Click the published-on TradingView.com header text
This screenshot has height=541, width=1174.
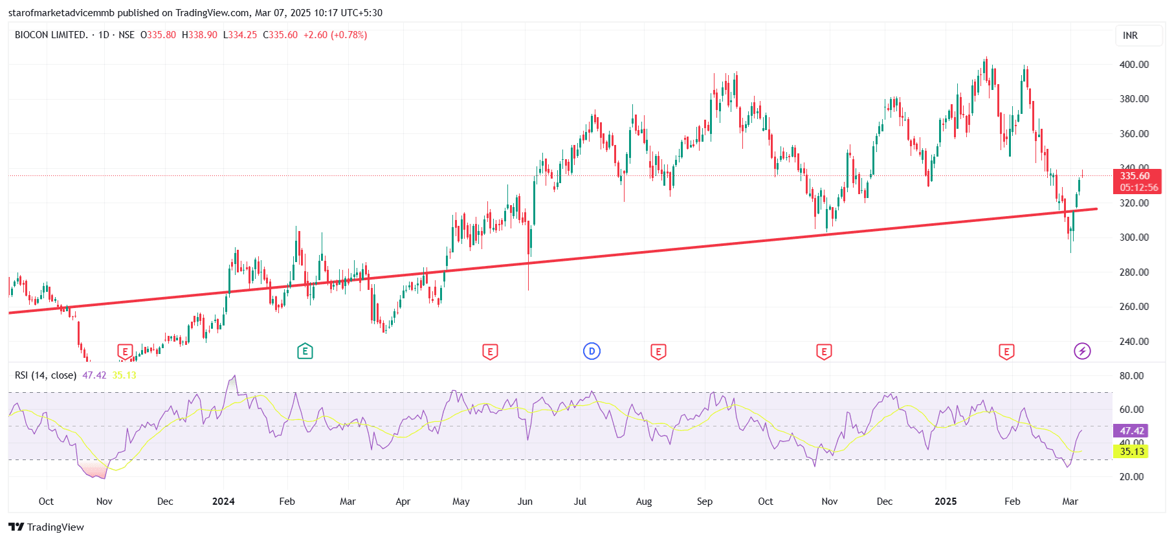coord(195,13)
